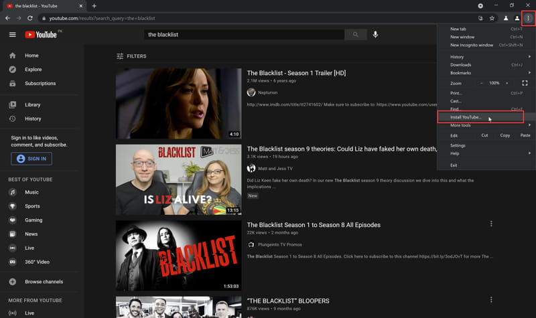
Task: Open options for Blacklist Bloopers video
Action: (x=491, y=299)
